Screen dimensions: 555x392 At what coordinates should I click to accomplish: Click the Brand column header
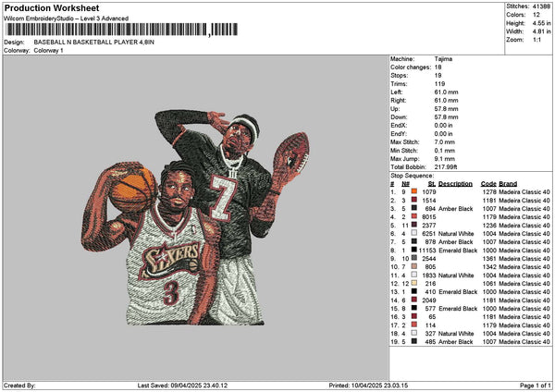coord(508,184)
